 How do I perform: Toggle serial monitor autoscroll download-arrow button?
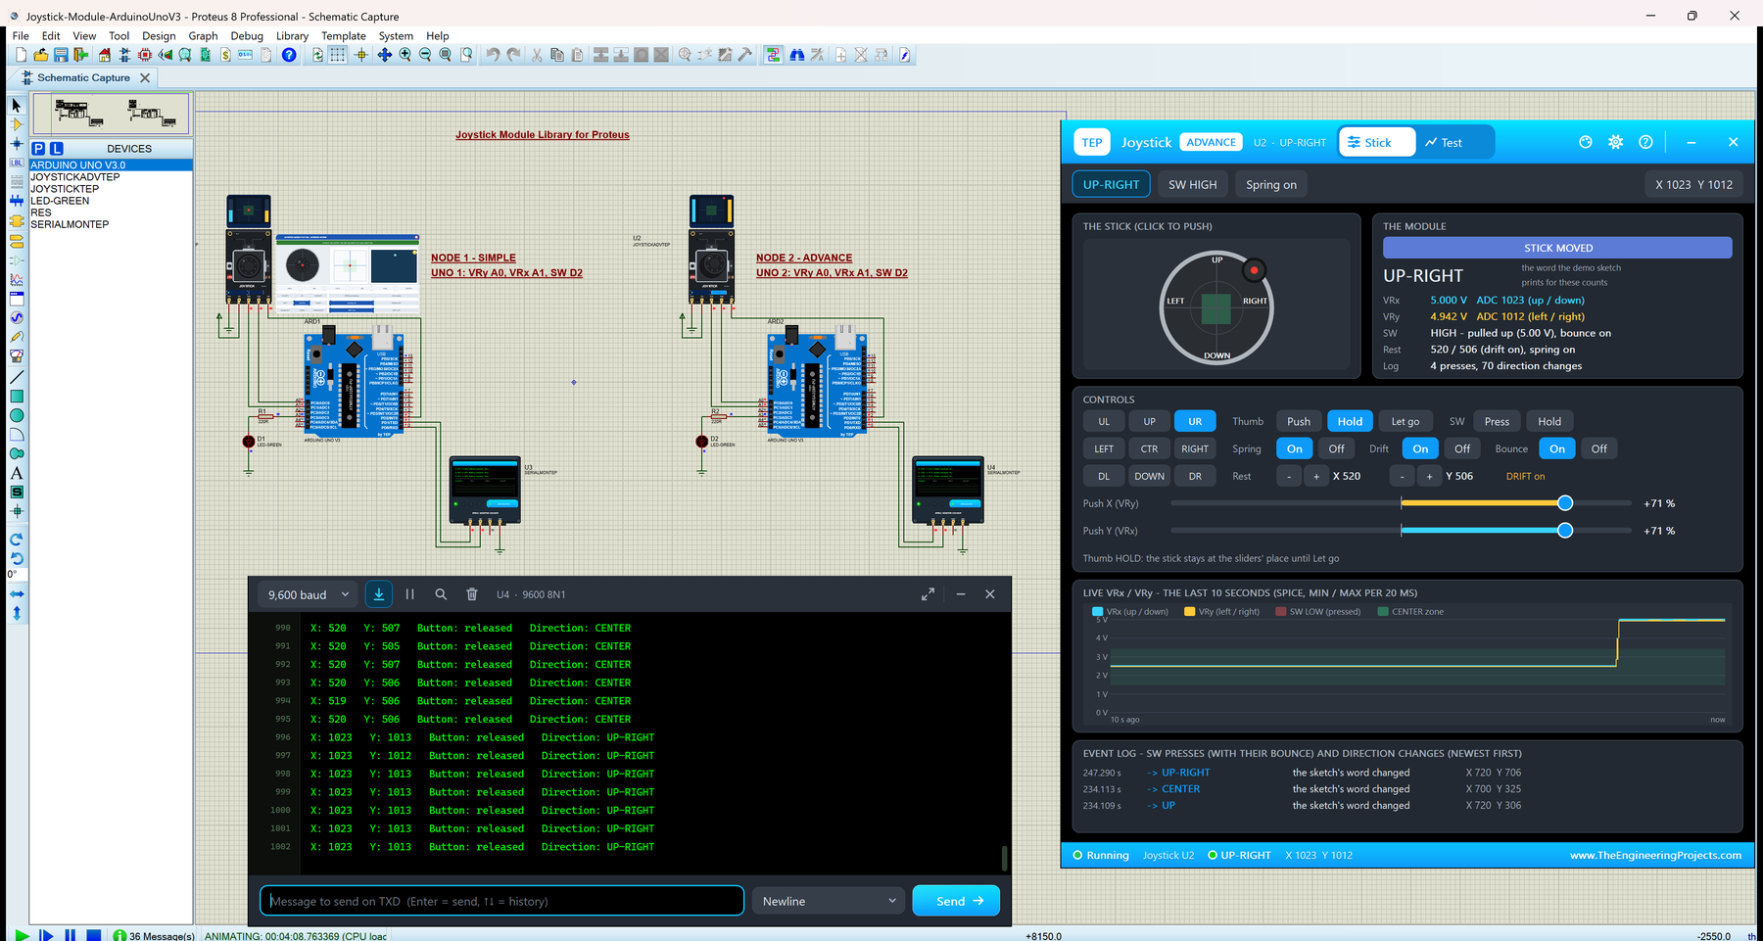378,594
